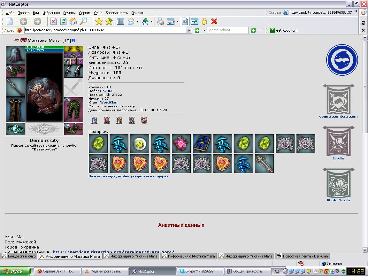Add to favorites with the star-plus icon

click(x=109, y=22)
